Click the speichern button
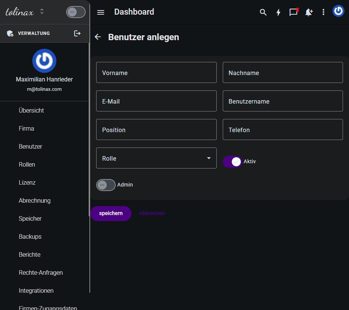This screenshot has width=349, height=310. (x=111, y=214)
